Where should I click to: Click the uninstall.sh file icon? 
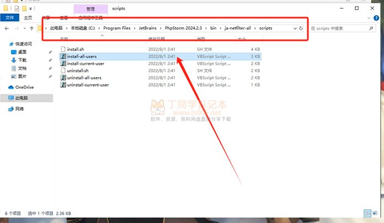63,71
